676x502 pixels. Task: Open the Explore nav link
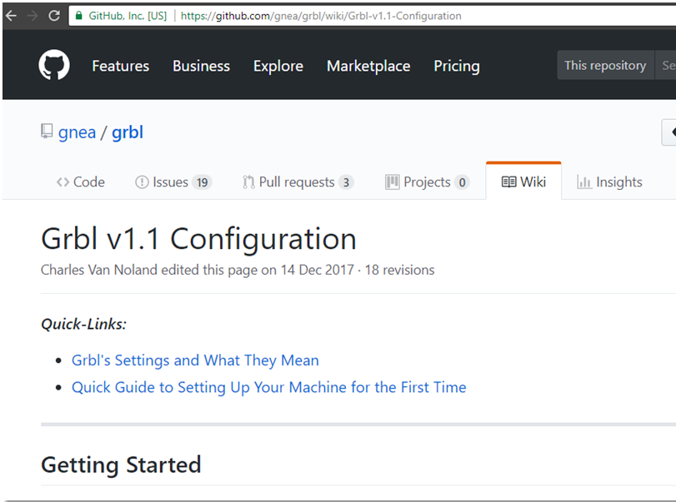click(278, 66)
